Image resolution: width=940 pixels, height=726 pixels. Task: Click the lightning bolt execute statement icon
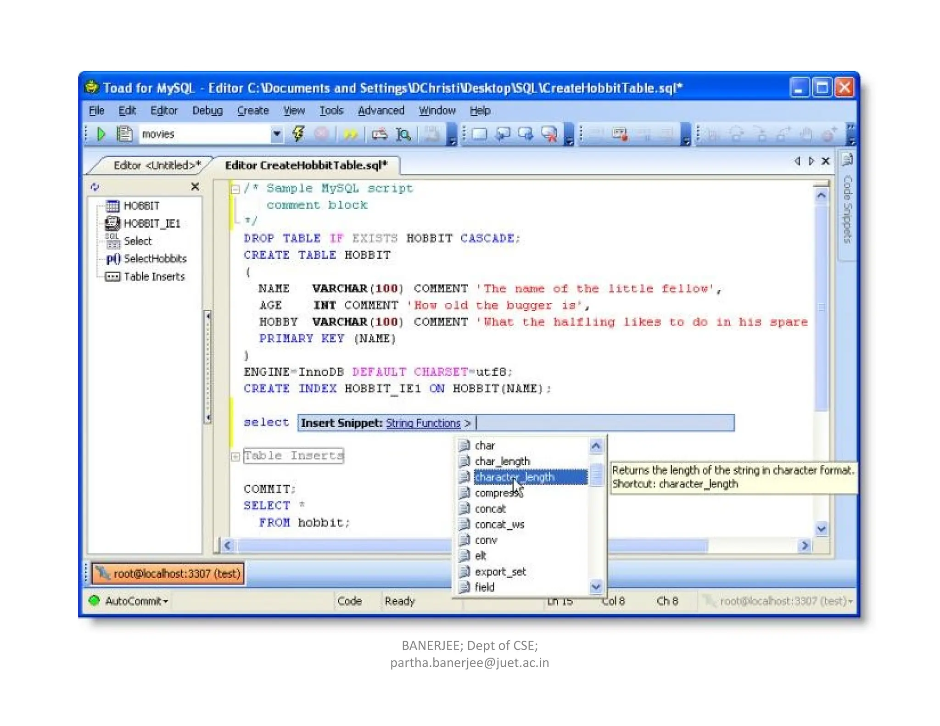(x=298, y=134)
